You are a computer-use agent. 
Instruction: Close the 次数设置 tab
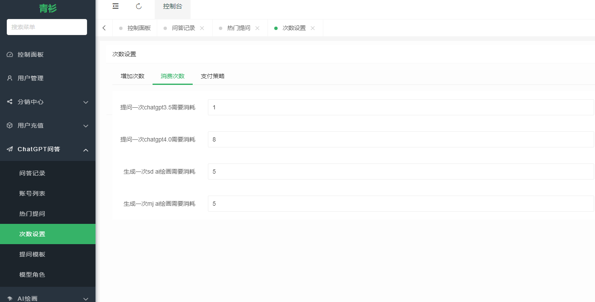click(x=313, y=28)
